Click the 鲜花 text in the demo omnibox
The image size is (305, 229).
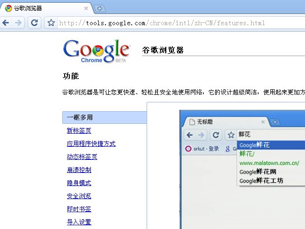(x=245, y=134)
